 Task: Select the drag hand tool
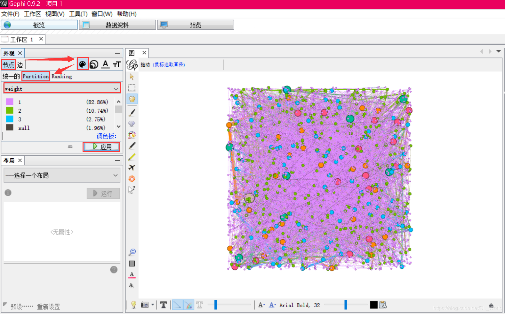(132, 99)
